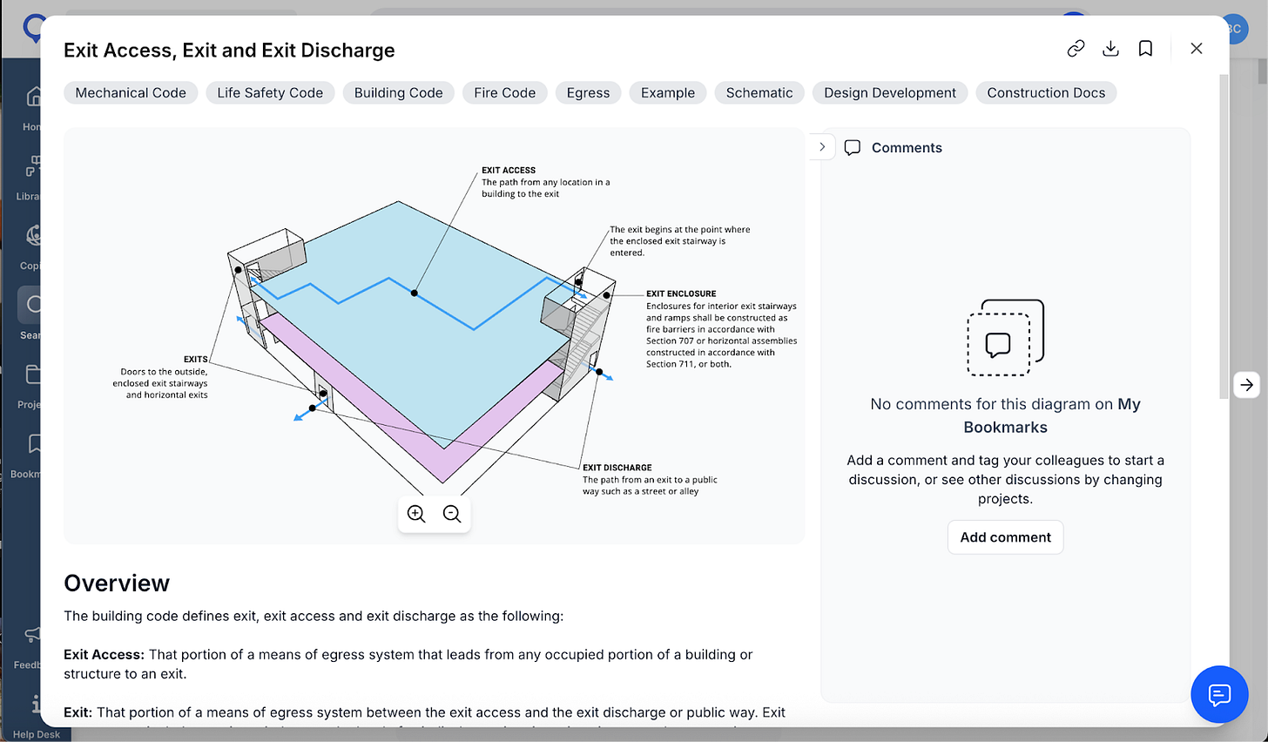Screen dimensions: 1268x742
Task: Copy the diagram link with chain icon
Action: click(x=1076, y=49)
